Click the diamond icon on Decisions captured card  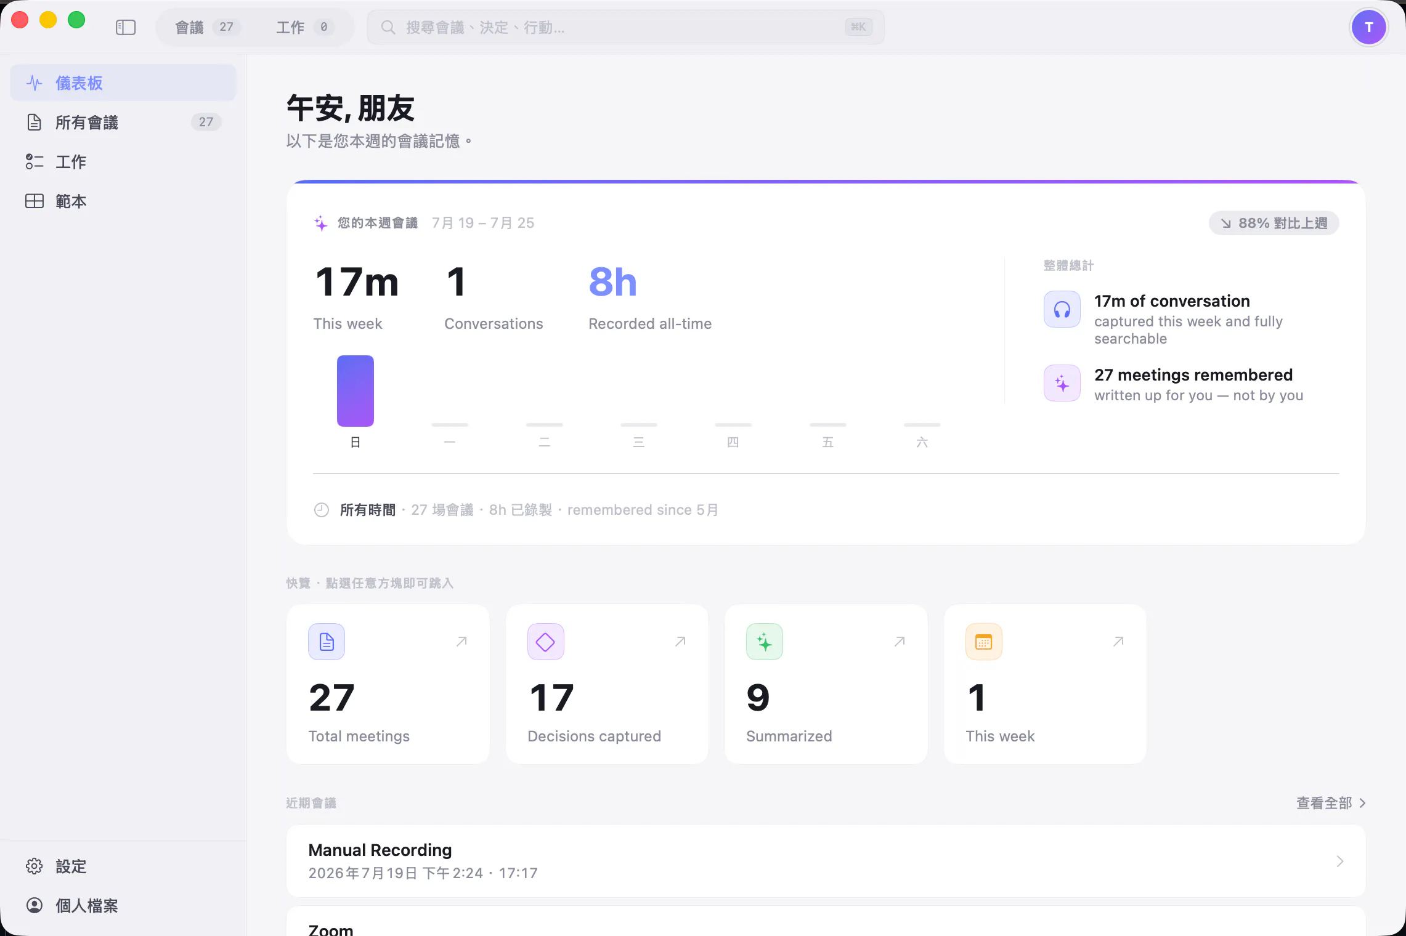[x=546, y=642]
